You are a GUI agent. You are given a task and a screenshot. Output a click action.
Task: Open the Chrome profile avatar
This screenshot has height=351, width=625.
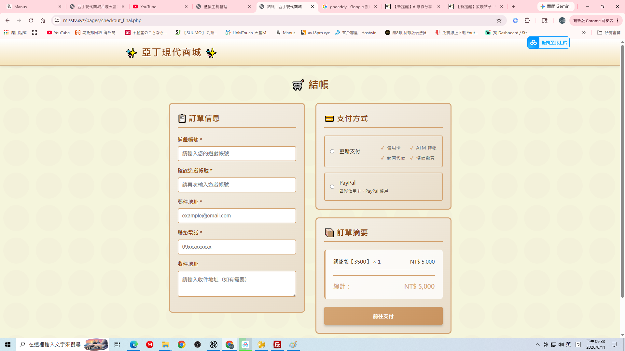click(562, 20)
